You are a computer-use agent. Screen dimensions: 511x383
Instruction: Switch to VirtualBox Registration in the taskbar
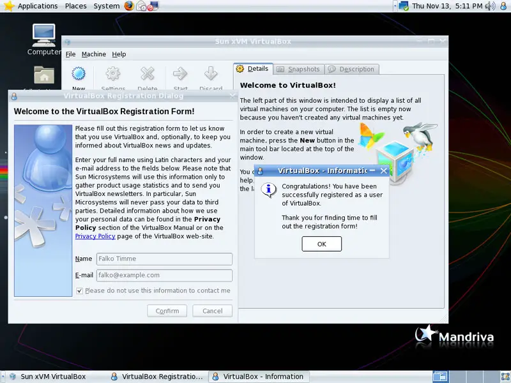point(157,377)
